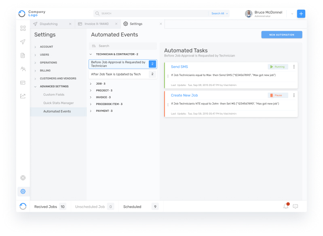
Task: Open the dashboard grid icon in sidebar
Action: click(23, 28)
